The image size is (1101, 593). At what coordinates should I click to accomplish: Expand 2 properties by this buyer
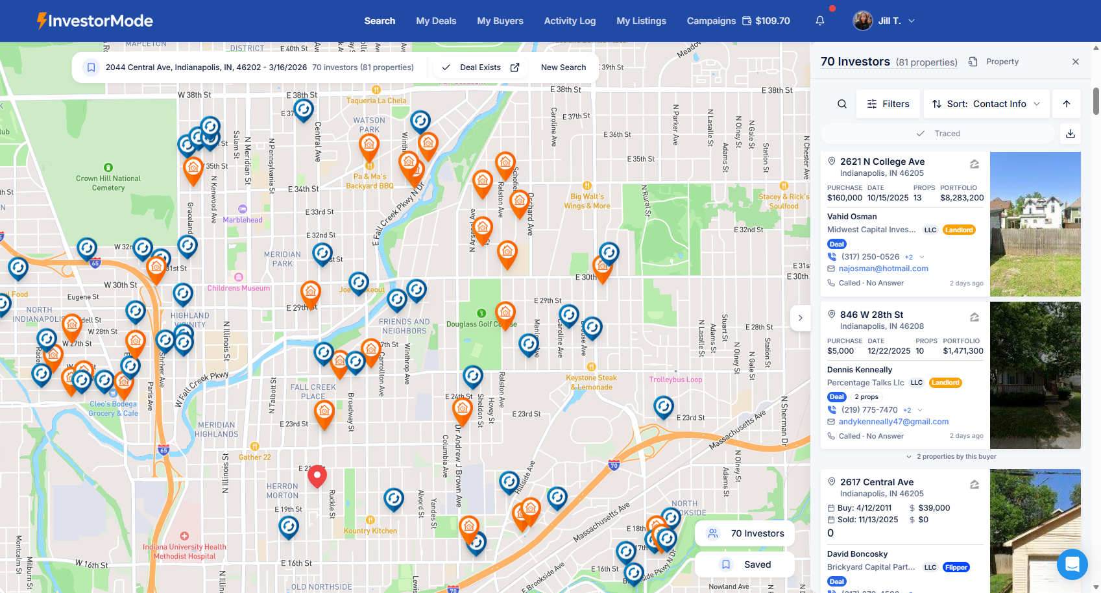(950, 456)
